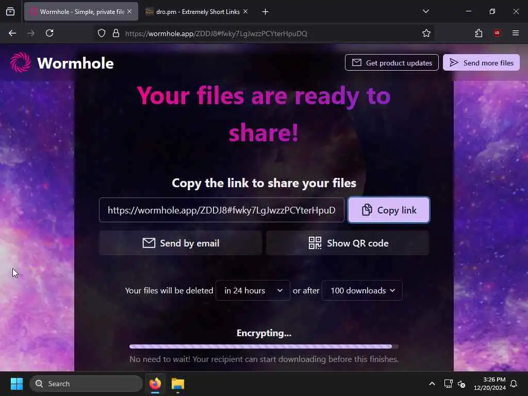
Task: Click the disabled browser forward arrow
Action: (x=30, y=34)
